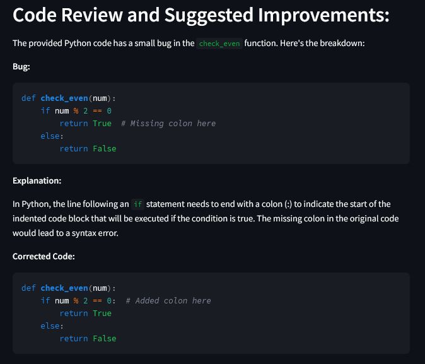Click return False in the corrected code block

click(x=88, y=338)
